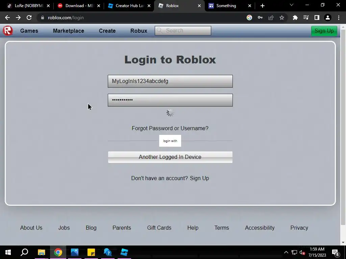Click the browser back arrow
This screenshot has height=259, width=346.
7,18
